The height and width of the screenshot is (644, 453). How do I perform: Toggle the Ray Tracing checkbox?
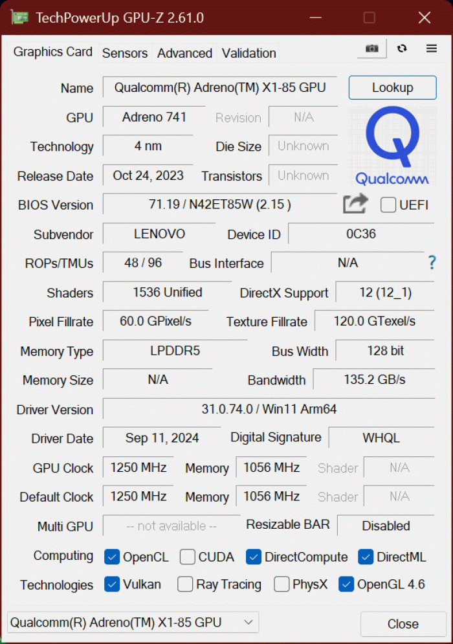tap(185, 584)
